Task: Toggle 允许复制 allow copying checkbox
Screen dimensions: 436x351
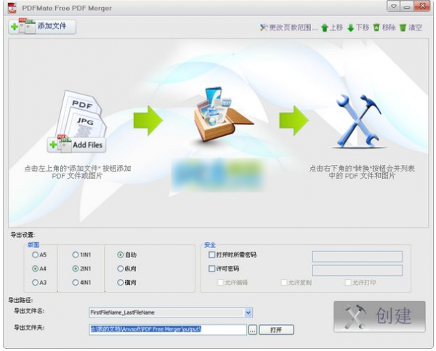Action: point(284,283)
